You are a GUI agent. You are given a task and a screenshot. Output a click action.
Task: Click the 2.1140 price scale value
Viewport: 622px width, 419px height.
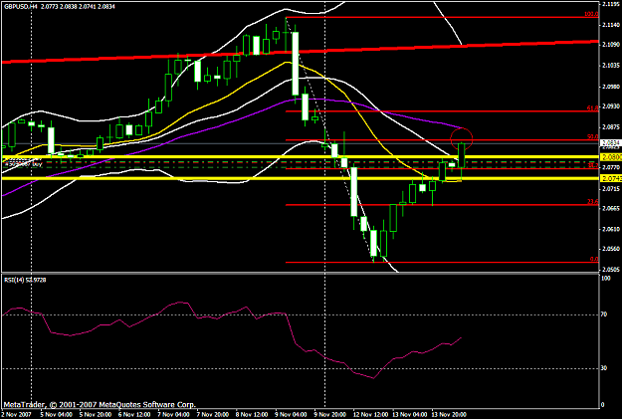(610, 25)
